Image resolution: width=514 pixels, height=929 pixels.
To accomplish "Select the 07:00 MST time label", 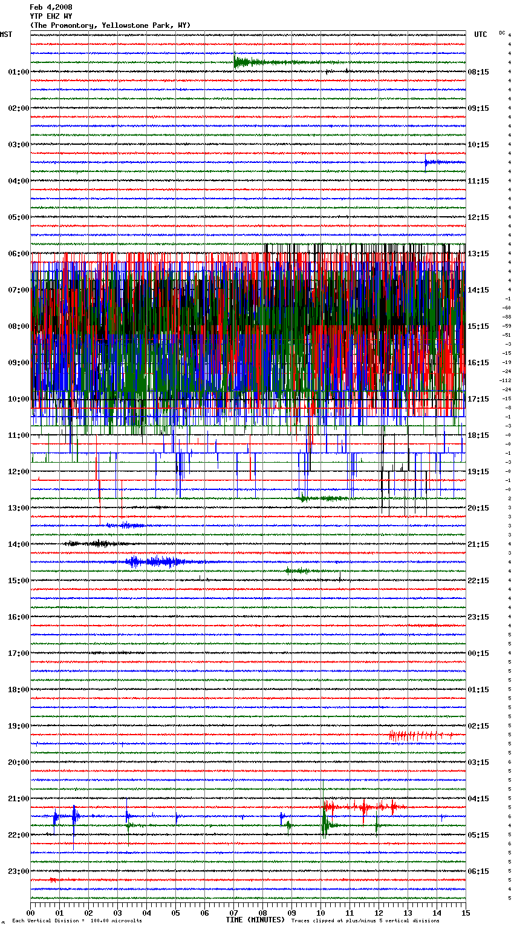I will 19,290.
